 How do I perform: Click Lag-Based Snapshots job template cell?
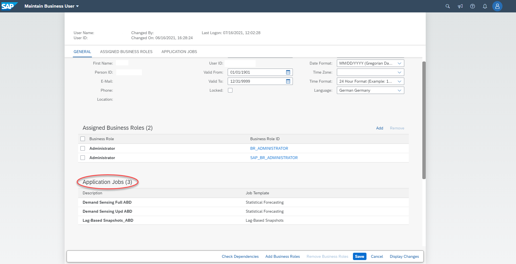264,220
